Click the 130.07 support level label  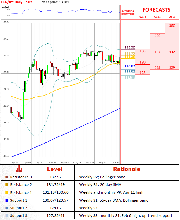coord(130,66)
